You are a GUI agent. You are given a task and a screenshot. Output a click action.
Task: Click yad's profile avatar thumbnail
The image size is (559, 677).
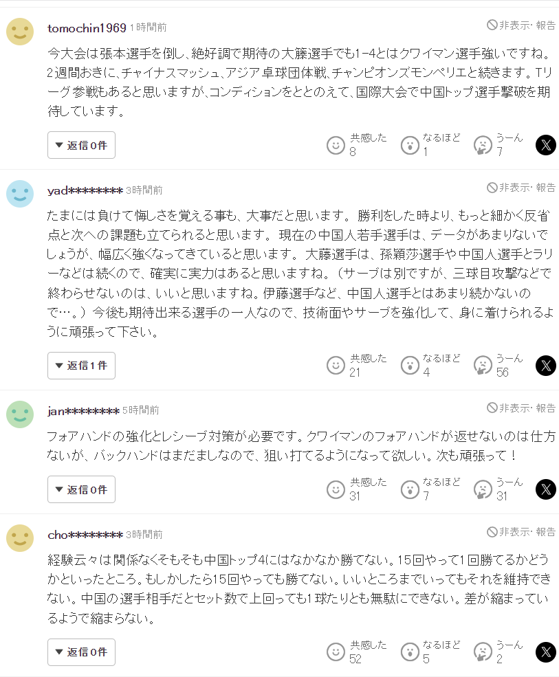[20, 194]
